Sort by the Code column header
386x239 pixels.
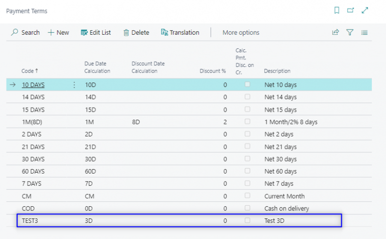tap(29, 71)
